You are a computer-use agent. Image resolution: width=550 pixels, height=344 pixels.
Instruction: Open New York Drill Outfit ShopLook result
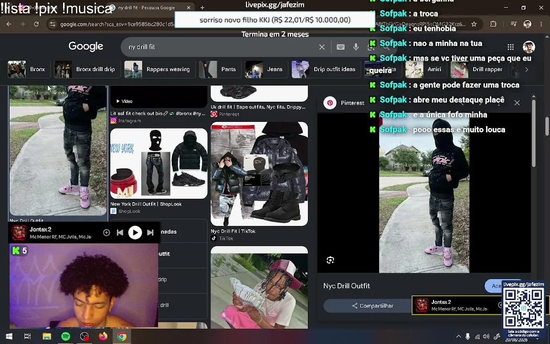[x=159, y=163]
